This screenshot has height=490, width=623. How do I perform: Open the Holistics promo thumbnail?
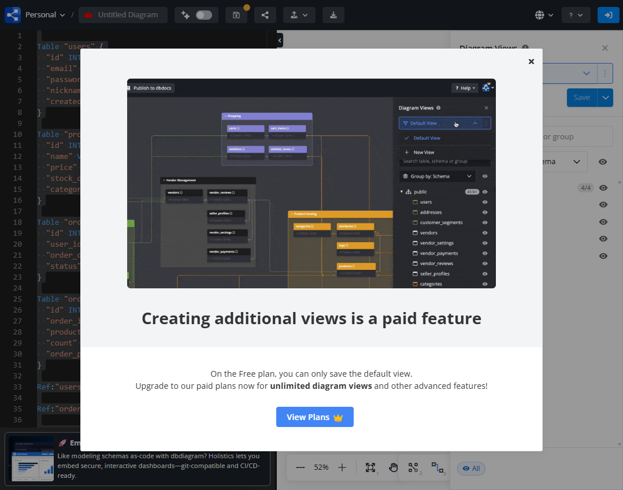[x=31, y=459]
